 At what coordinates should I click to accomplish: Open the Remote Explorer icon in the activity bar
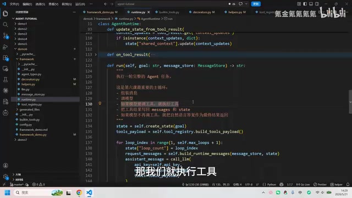tap(5, 69)
